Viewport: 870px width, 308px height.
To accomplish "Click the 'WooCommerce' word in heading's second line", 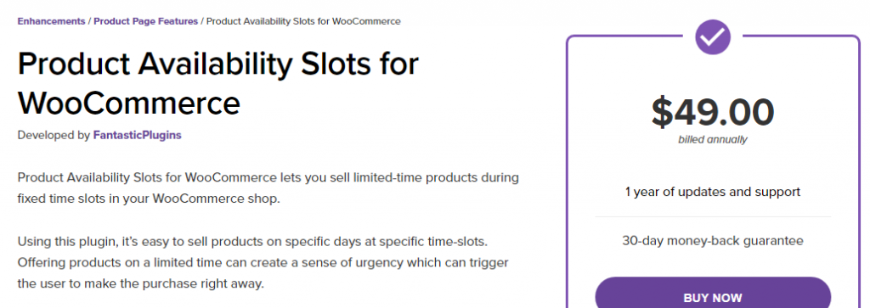I will pyautogui.click(x=129, y=103).
